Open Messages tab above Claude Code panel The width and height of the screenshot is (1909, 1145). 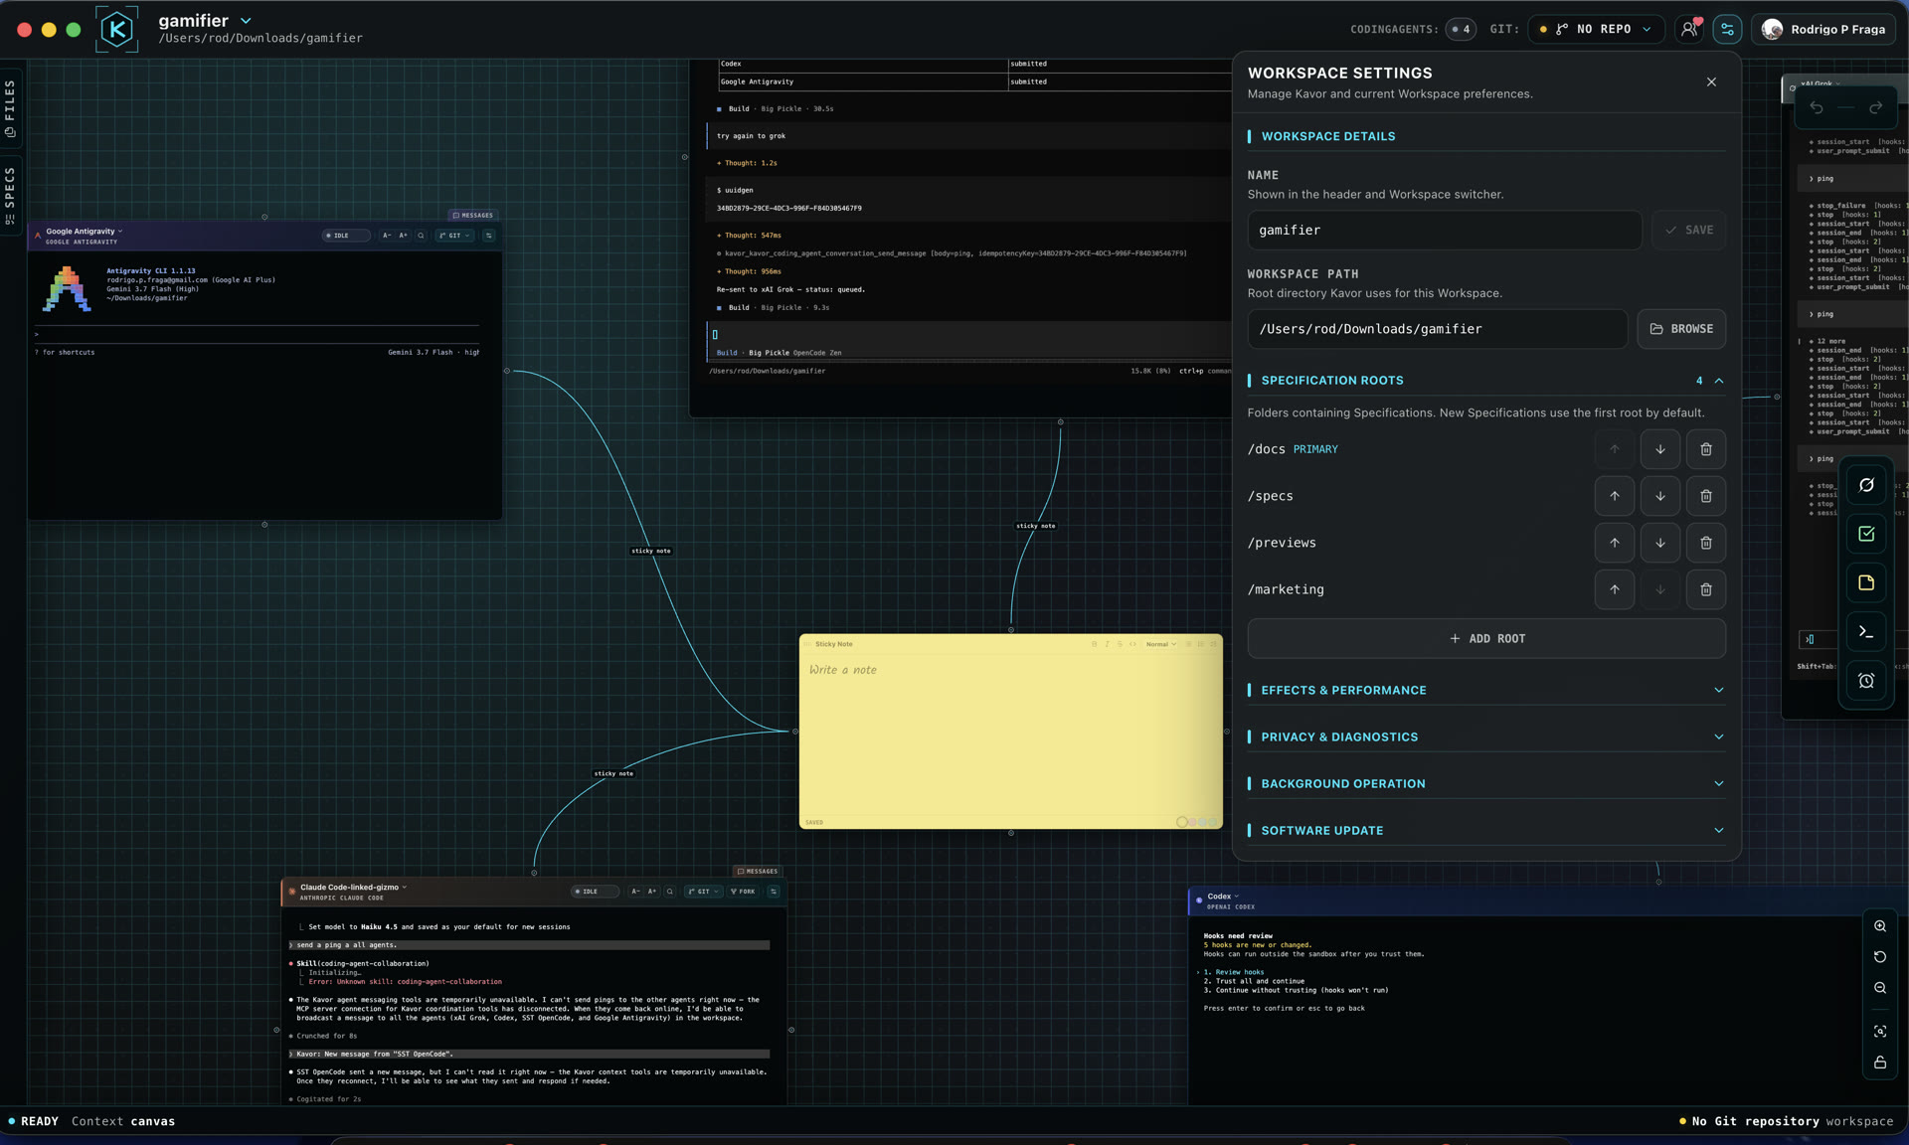pos(758,871)
